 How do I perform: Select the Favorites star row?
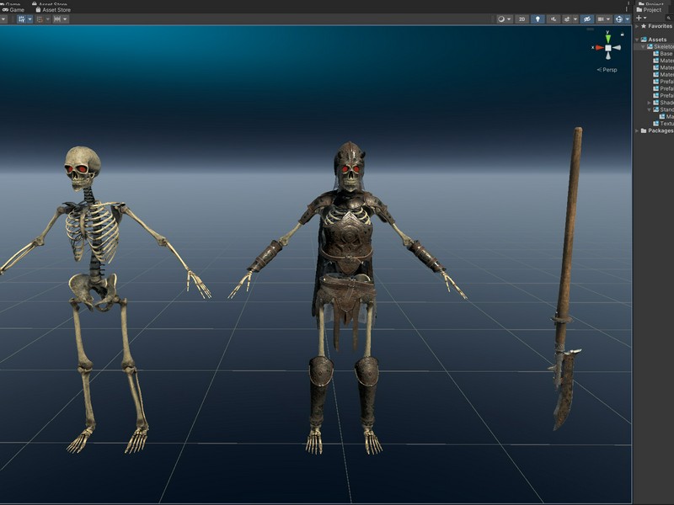pos(656,26)
